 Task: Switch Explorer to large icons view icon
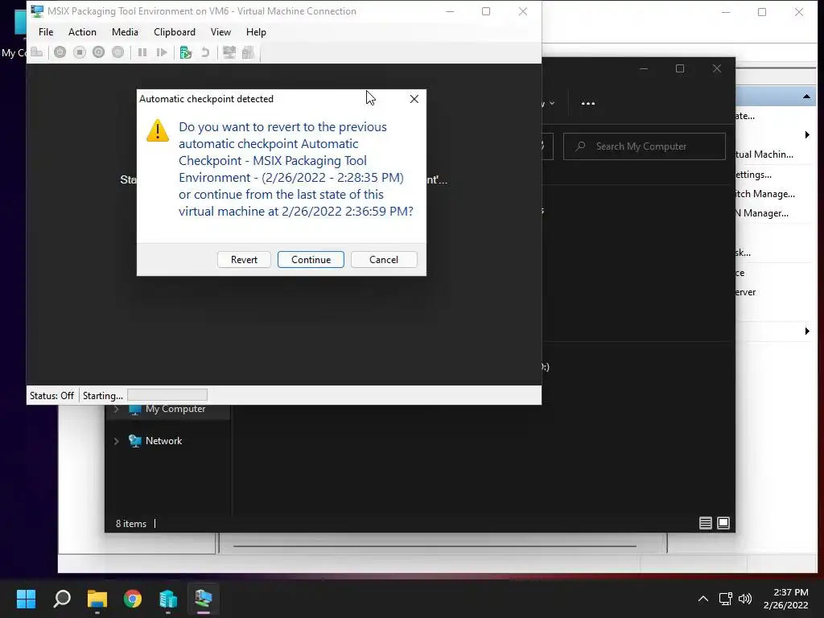723,523
